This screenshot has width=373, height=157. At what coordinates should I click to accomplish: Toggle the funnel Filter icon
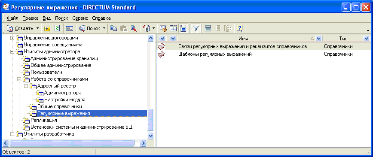(x=196, y=28)
